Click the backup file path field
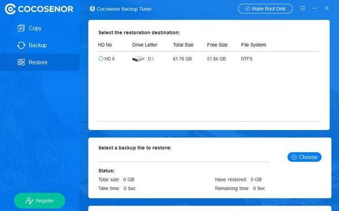Viewport: 339px width, 211px height. point(183,157)
